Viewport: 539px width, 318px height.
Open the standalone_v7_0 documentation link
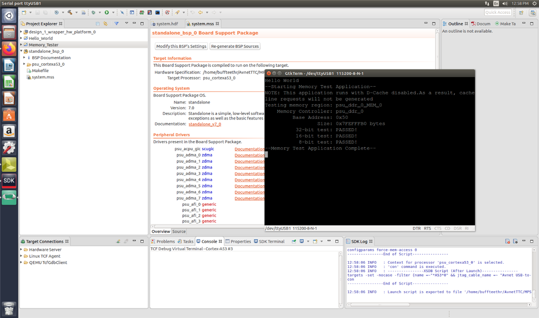coord(205,124)
